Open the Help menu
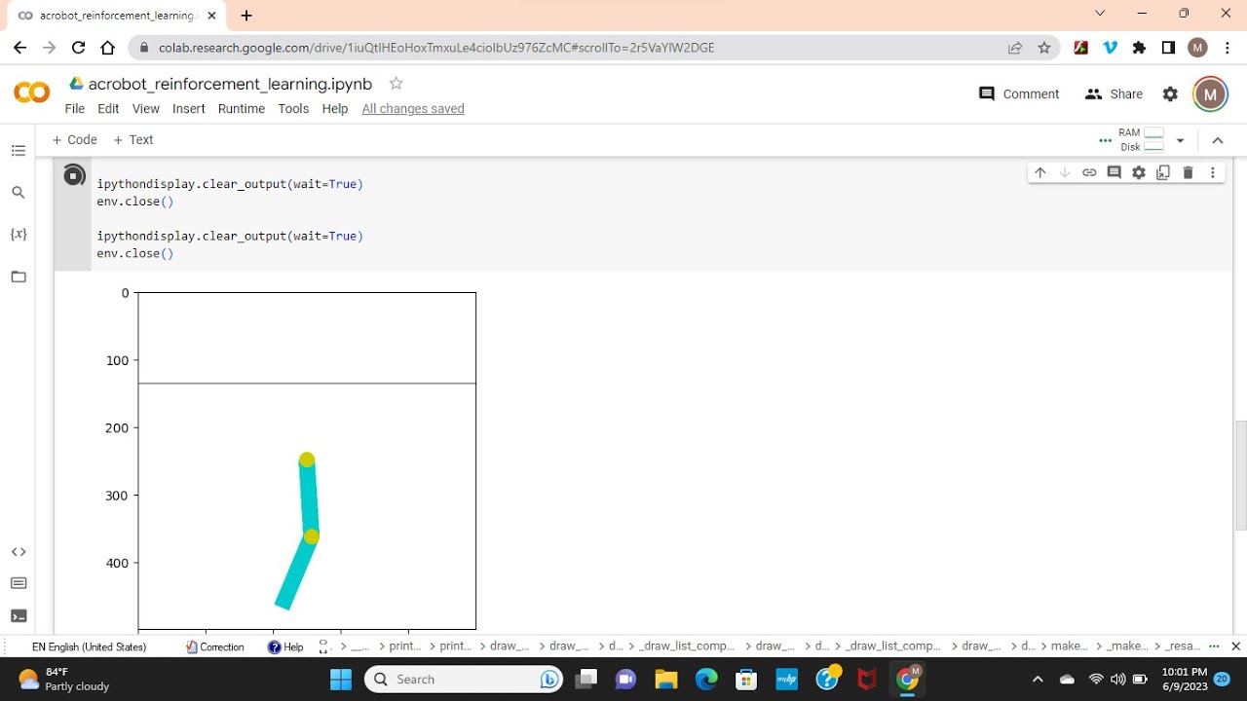1247x701 pixels. coord(335,109)
